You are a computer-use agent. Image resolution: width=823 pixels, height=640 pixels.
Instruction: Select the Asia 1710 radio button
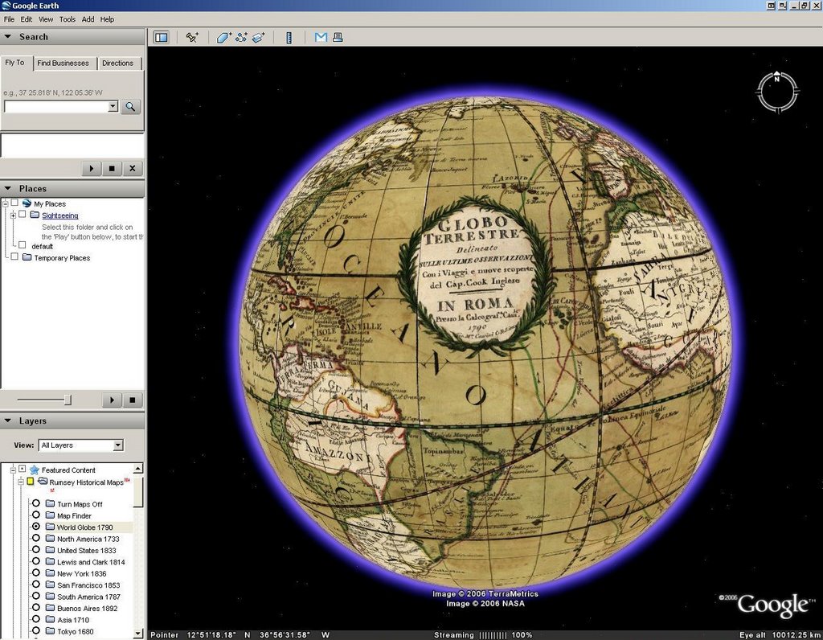coord(35,619)
